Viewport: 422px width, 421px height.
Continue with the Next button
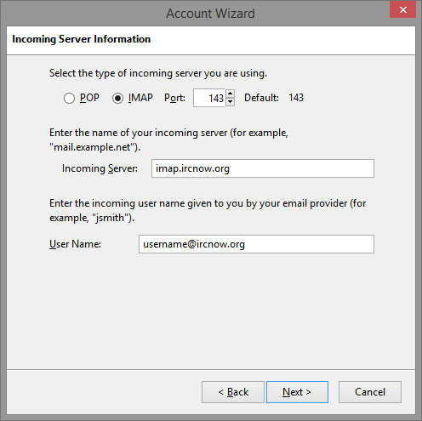click(297, 392)
